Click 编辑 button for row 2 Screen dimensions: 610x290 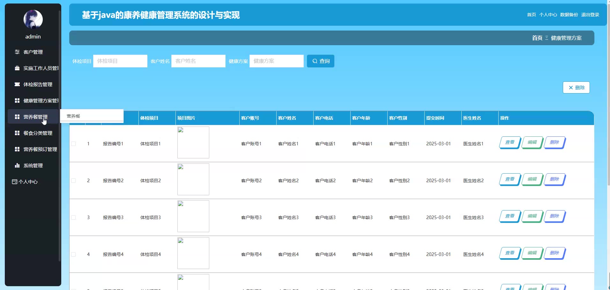[x=532, y=179]
